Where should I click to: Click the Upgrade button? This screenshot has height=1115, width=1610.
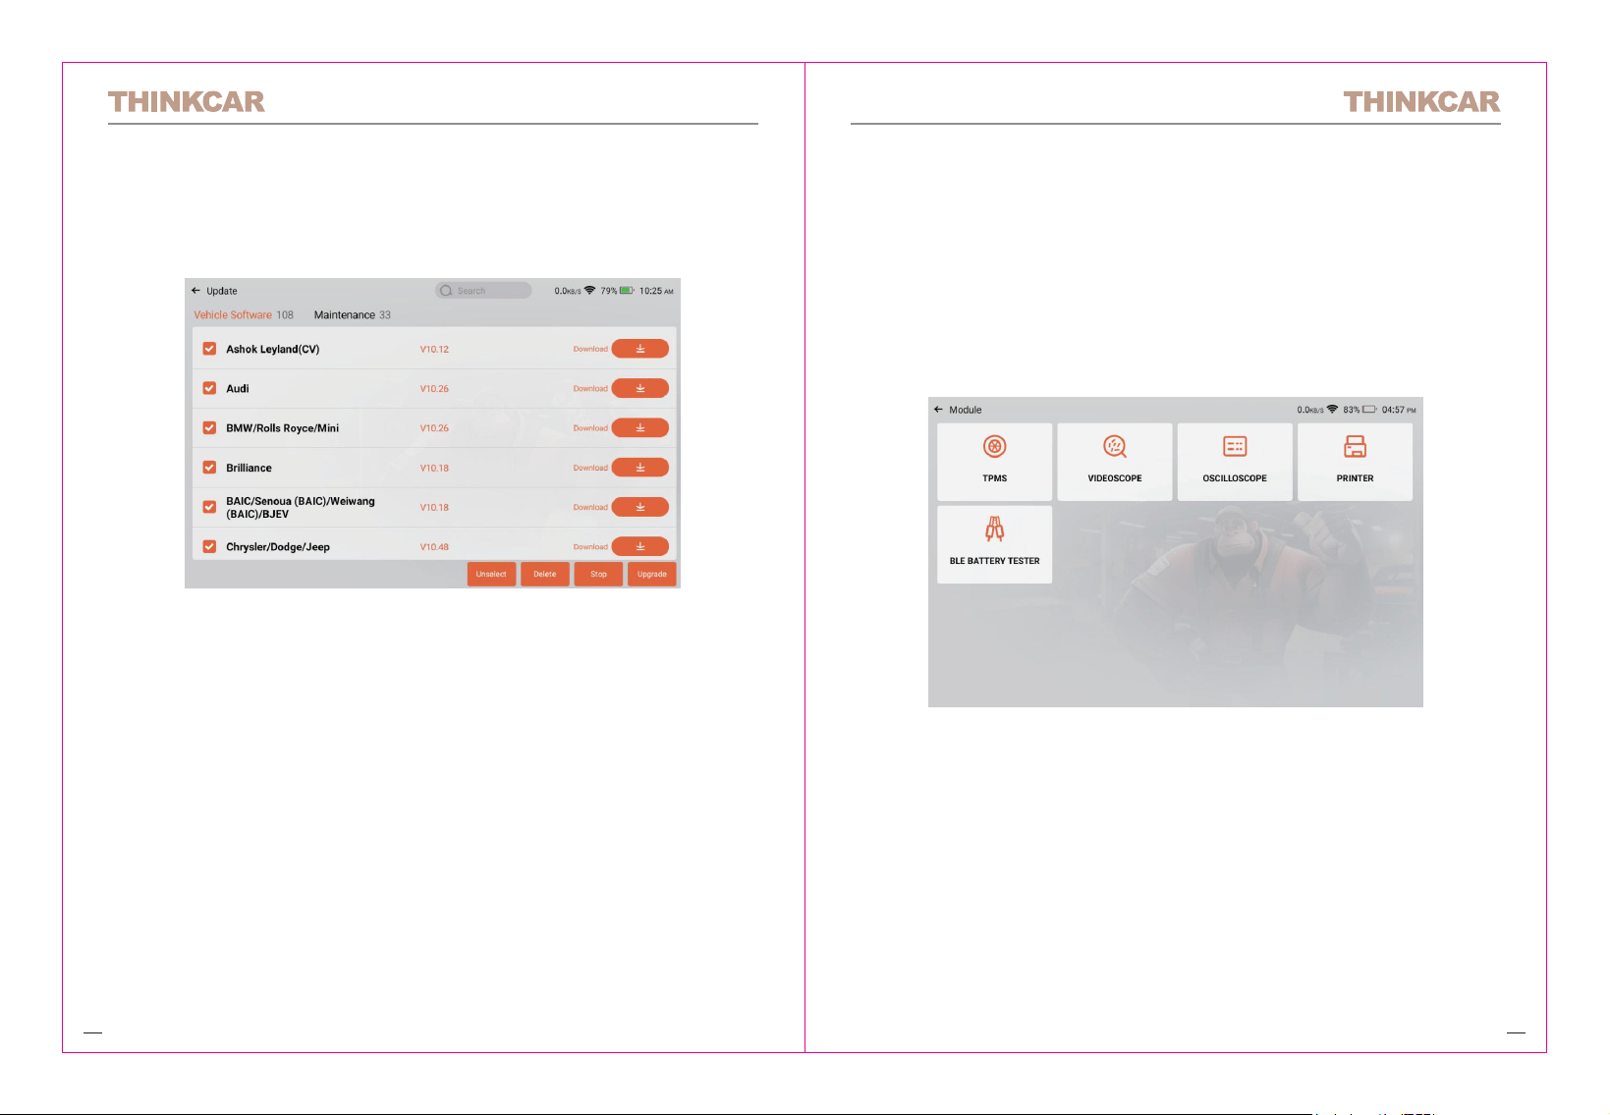click(x=651, y=574)
